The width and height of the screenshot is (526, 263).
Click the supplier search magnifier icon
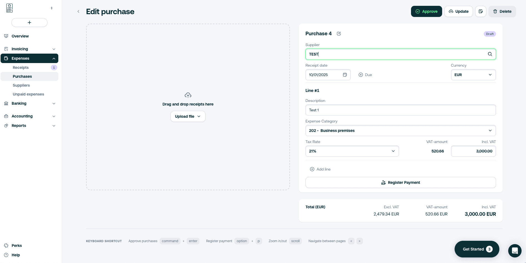coord(490,54)
